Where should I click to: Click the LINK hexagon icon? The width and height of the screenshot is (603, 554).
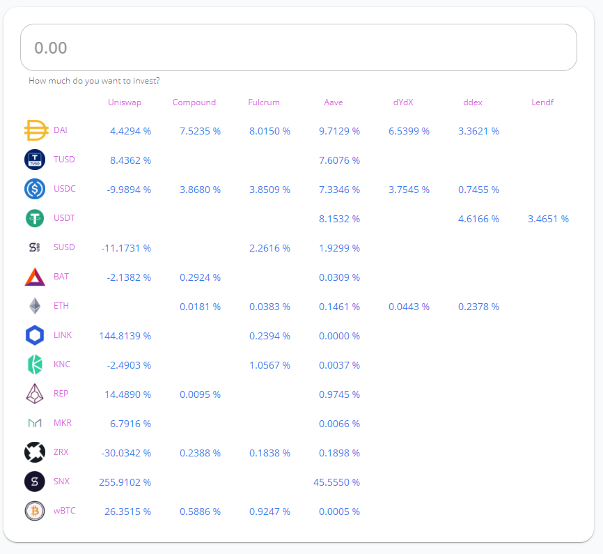click(35, 335)
